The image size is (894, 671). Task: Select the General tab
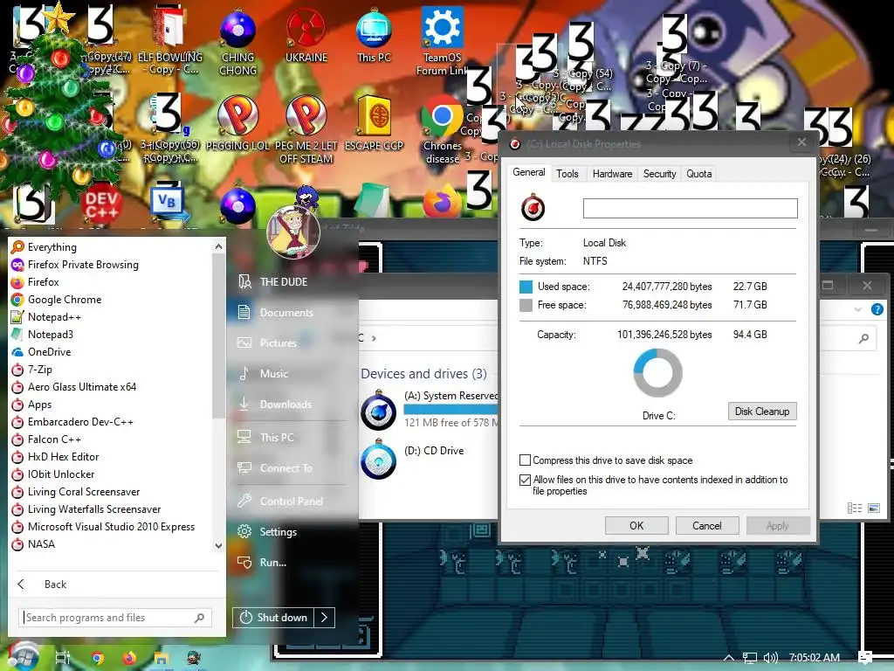coord(528,172)
